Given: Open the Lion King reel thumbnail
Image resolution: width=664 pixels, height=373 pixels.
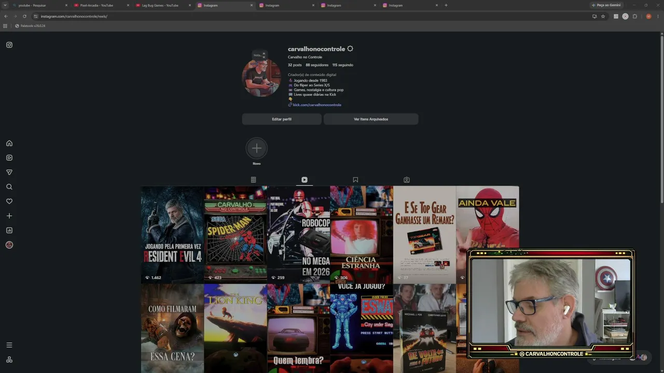Looking at the screenshot, I should click(x=236, y=328).
